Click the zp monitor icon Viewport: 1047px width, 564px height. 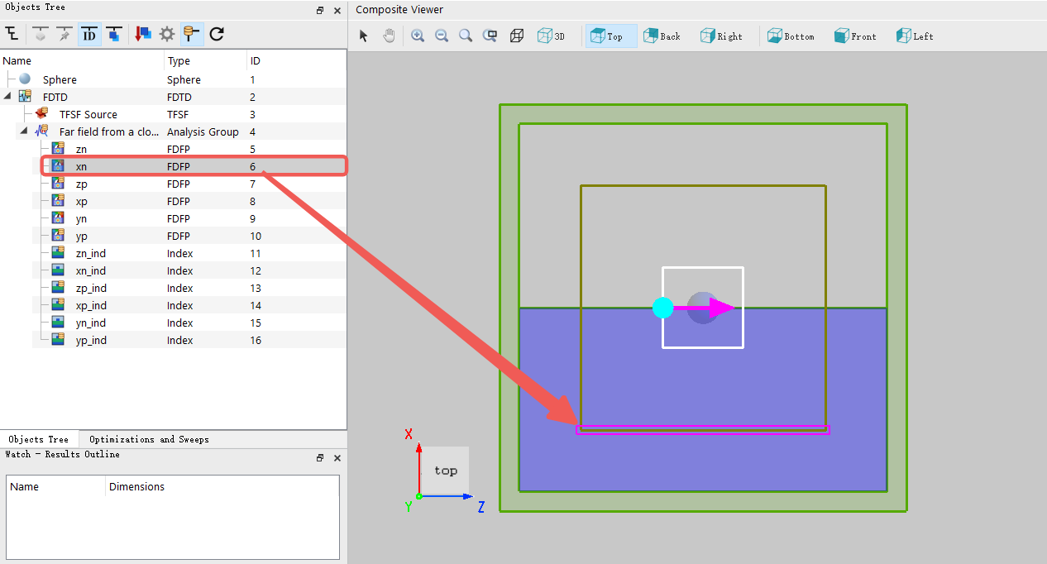pyautogui.click(x=58, y=184)
